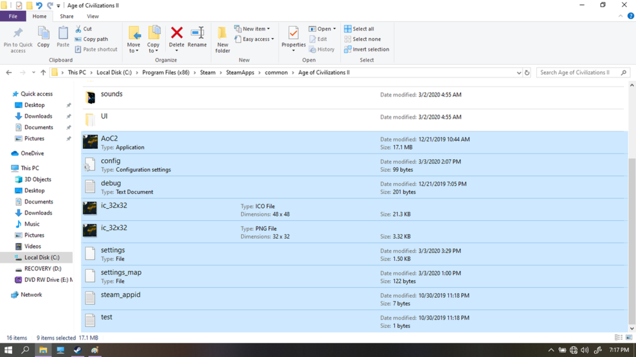Select the debug text document

tap(354, 187)
